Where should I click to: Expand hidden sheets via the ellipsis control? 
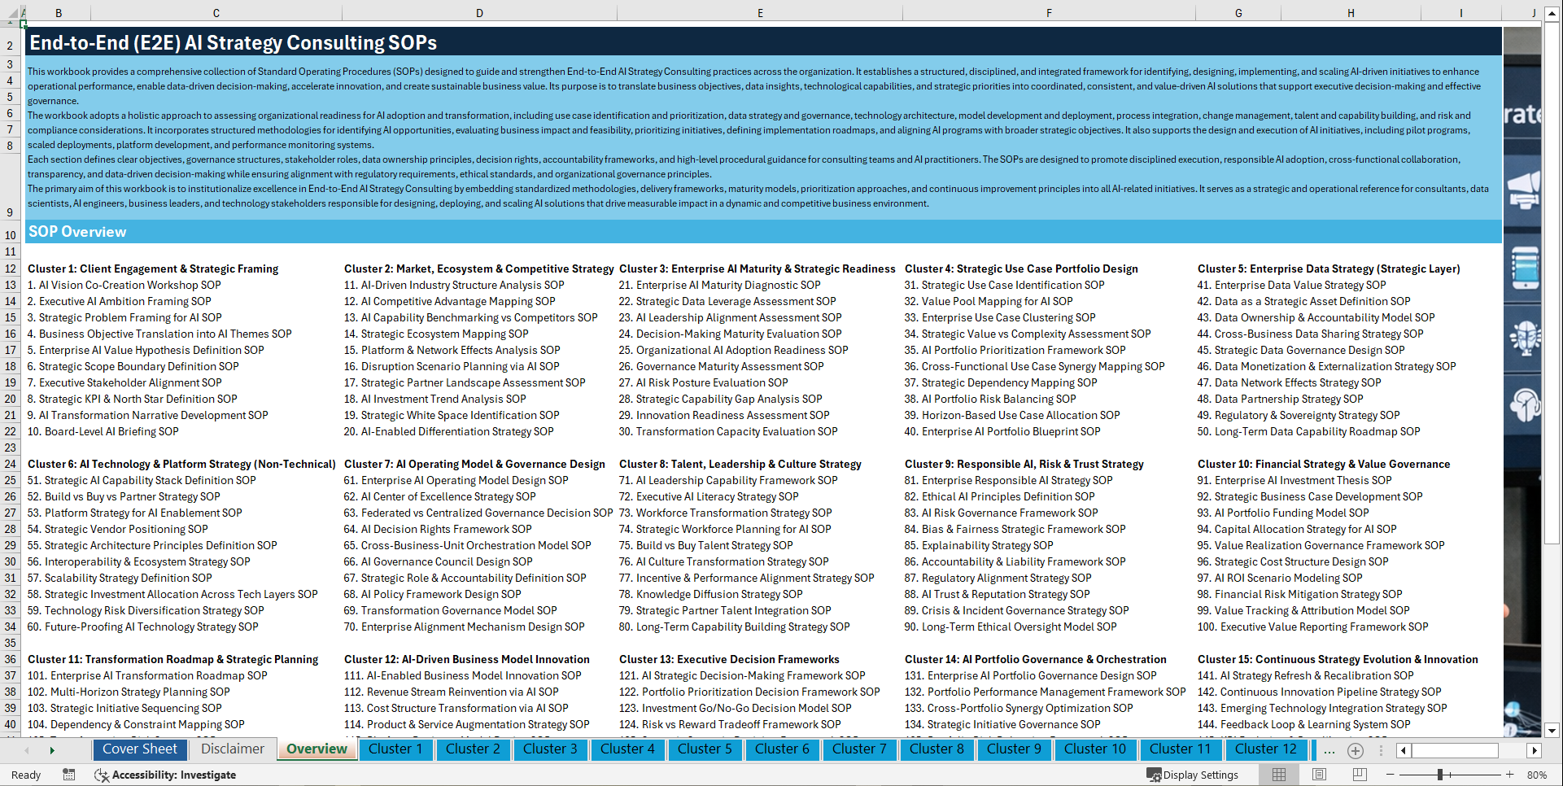click(1329, 750)
